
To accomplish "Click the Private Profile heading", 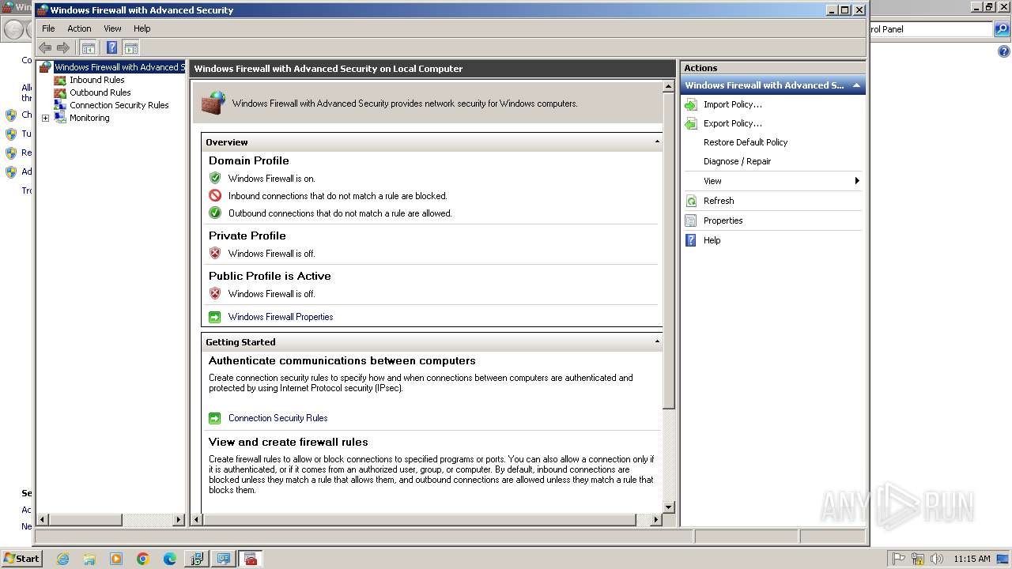I will pyautogui.click(x=247, y=236).
